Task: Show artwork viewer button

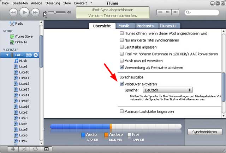Action: 46,149
